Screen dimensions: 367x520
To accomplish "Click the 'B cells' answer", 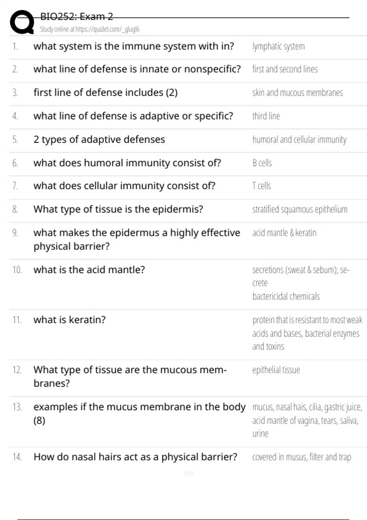I will click(x=262, y=163).
